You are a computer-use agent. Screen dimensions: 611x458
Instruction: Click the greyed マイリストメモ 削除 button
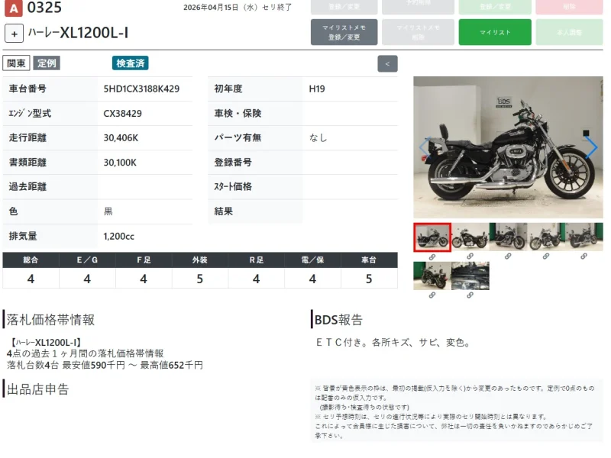418,32
